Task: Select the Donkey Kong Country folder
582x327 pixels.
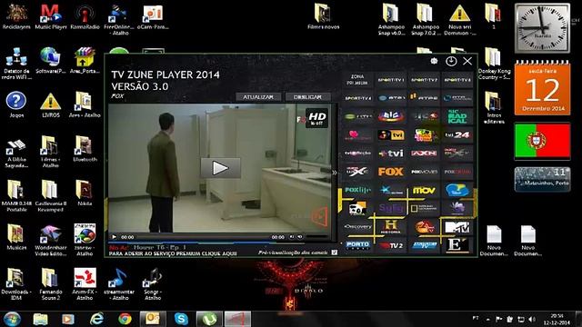Action: pyautogui.click(x=494, y=64)
